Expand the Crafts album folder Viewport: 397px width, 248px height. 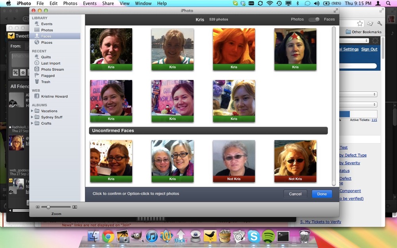coord(32,123)
